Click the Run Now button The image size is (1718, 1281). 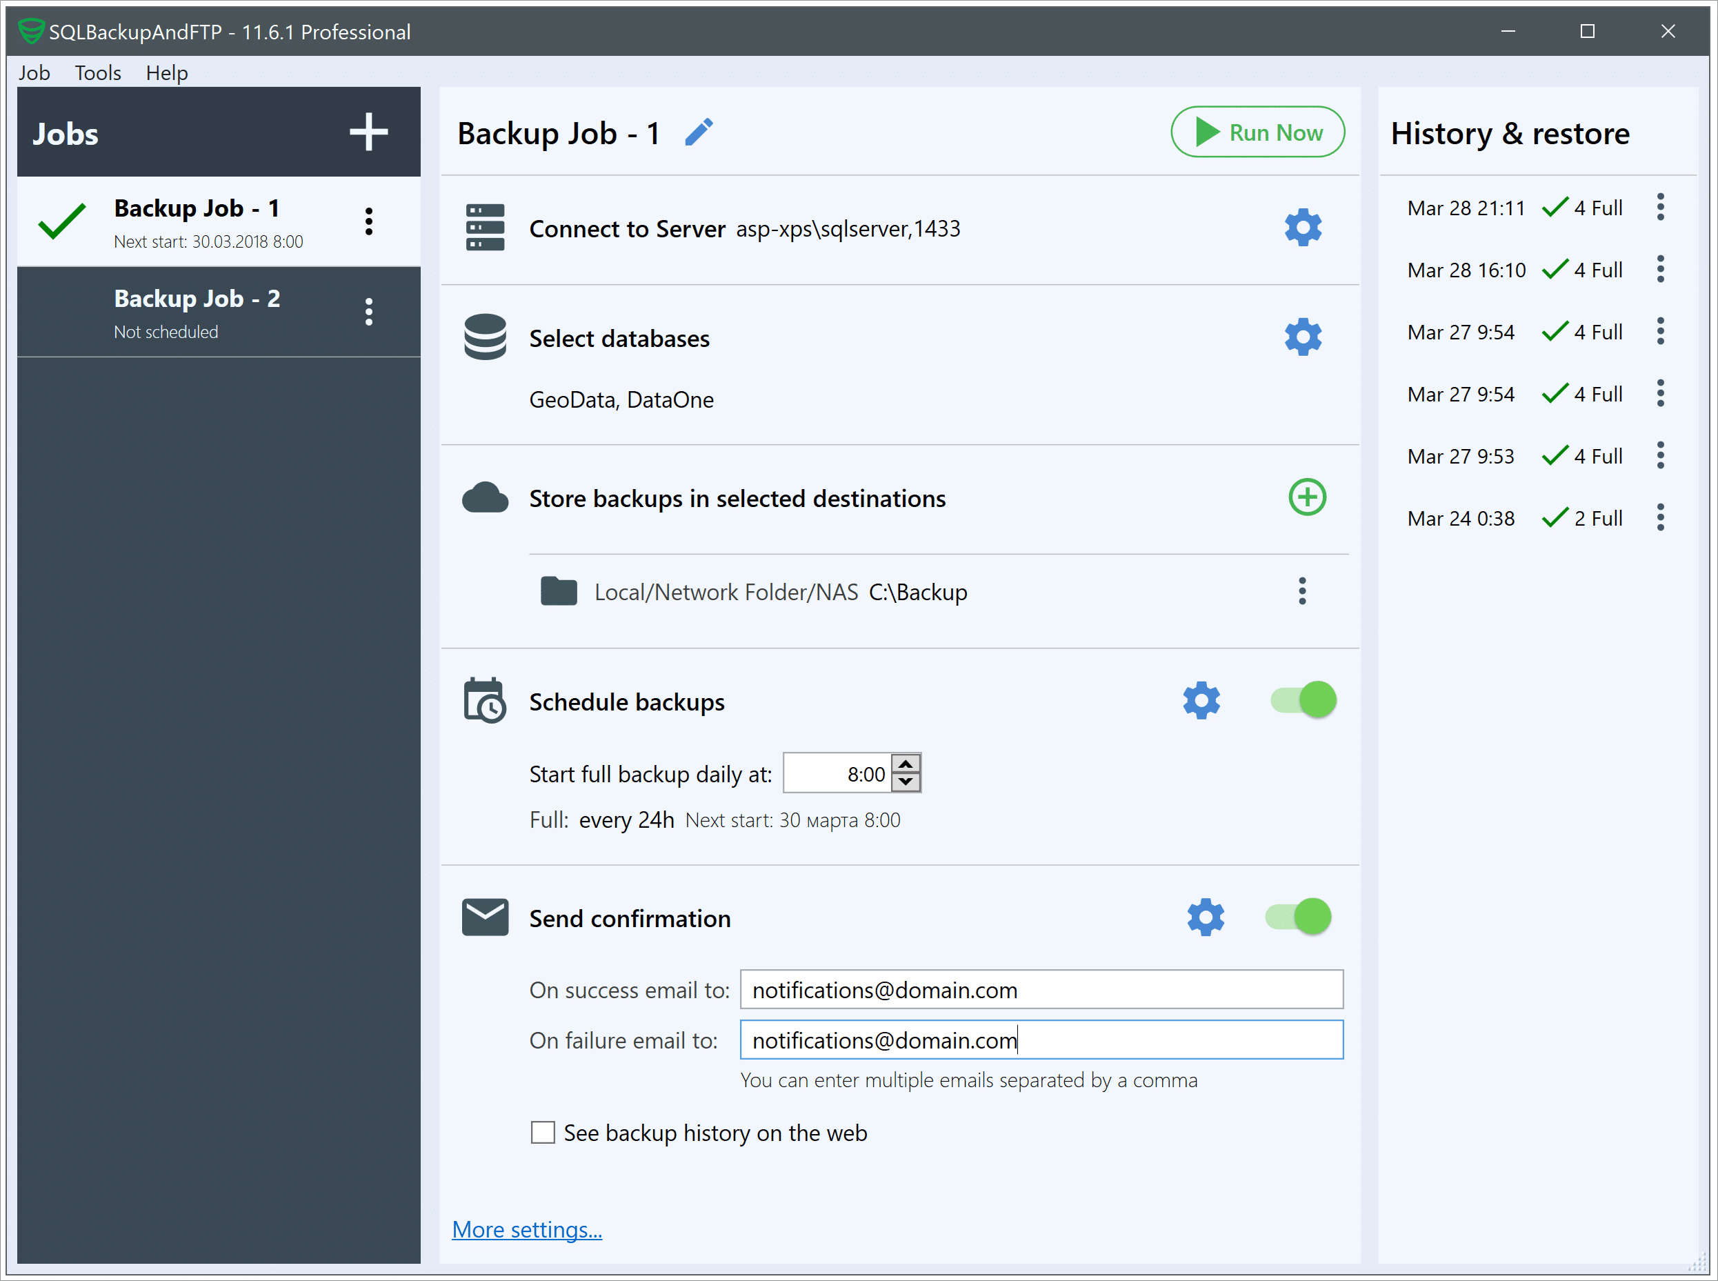tap(1257, 132)
